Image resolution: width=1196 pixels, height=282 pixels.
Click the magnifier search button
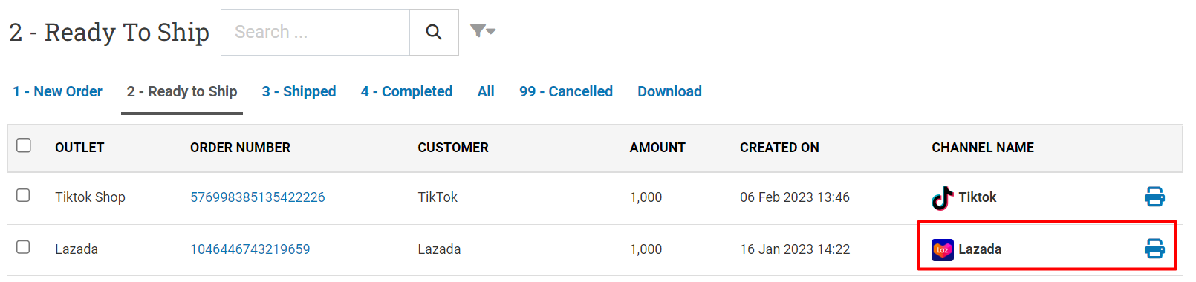pyautogui.click(x=434, y=32)
